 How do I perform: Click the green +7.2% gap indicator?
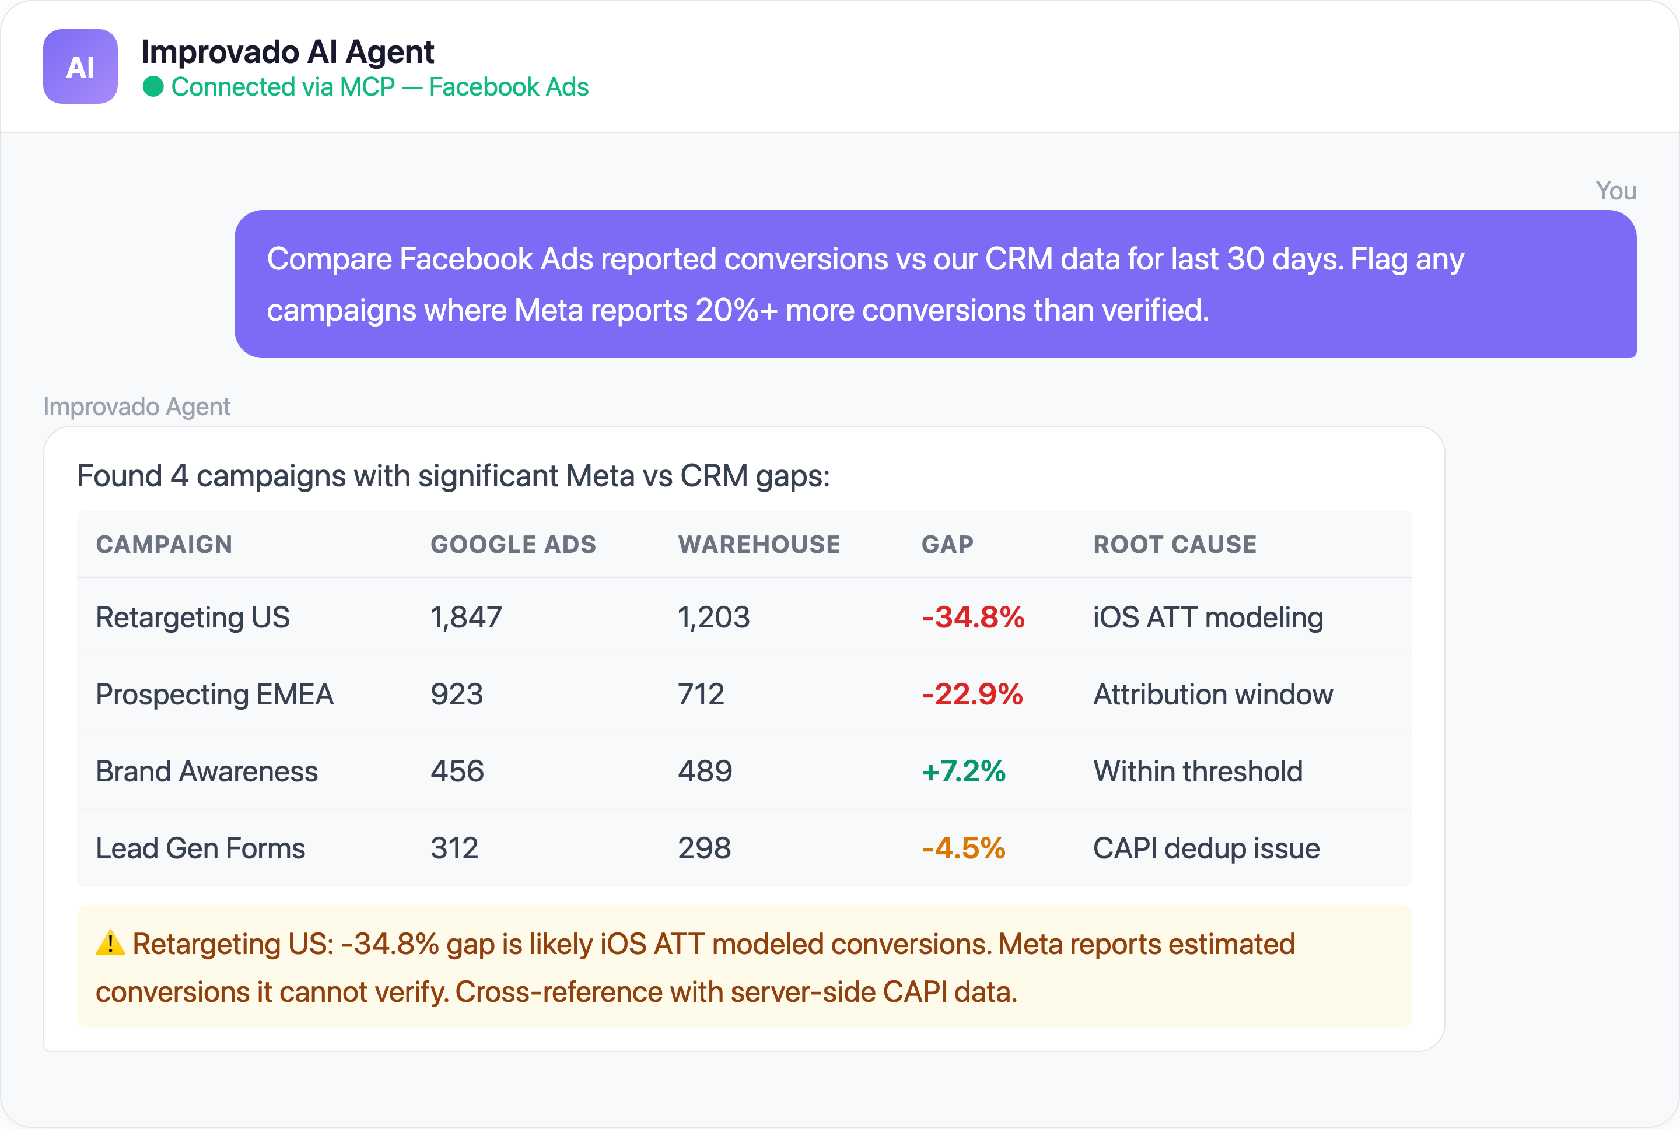point(963,771)
